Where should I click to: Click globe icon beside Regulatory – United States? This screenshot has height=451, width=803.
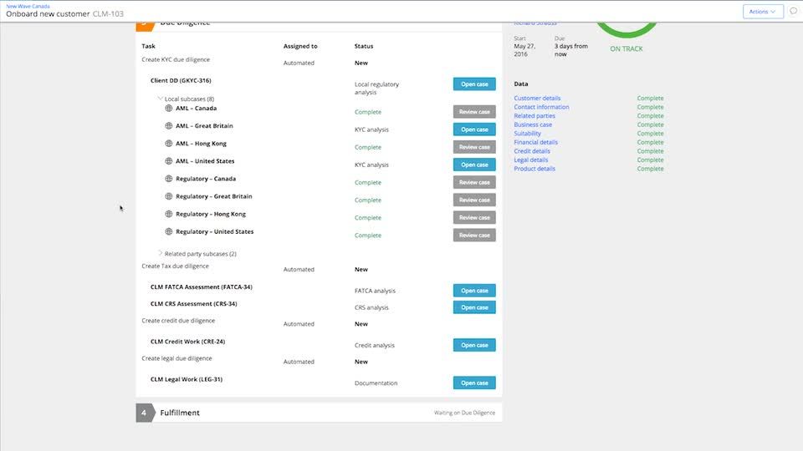coord(168,232)
